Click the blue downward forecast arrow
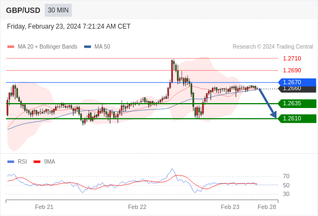This screenshot has width=318, height=216. pos(267,103)
